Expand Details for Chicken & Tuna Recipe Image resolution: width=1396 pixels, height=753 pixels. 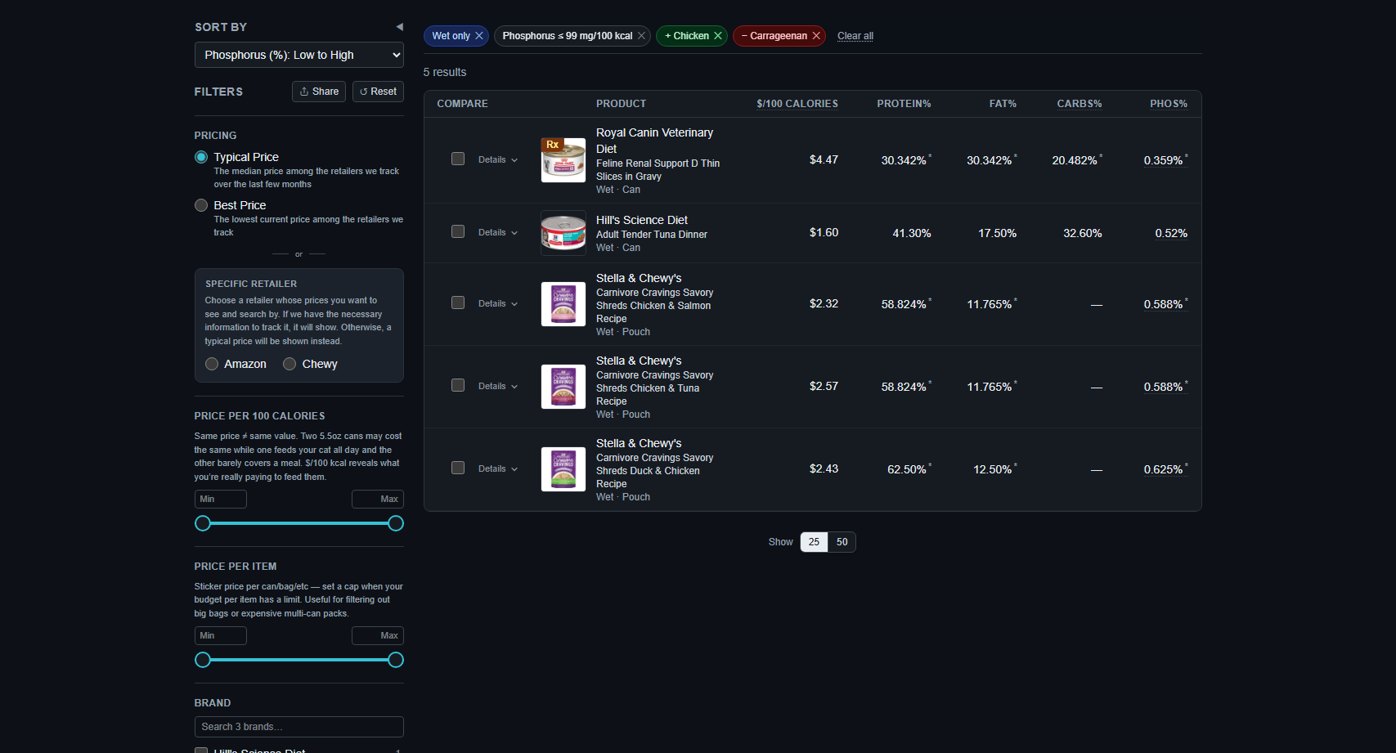(x=498, y=387)
